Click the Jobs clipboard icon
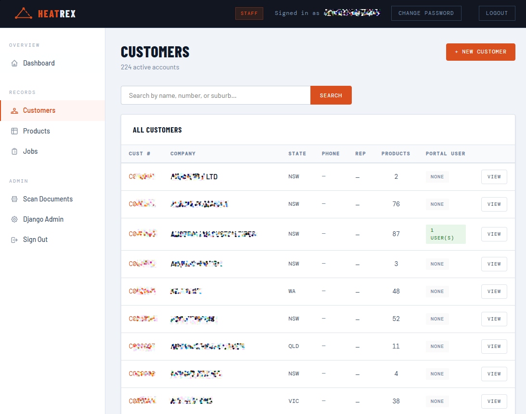The width and height of the screenshot is (526, 414). click(x=14, y=151)
